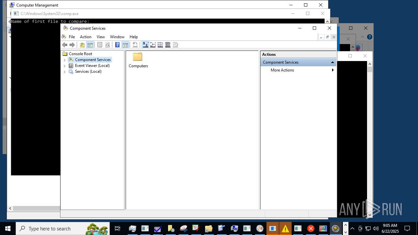Open the More Actions submenu
This screenshot has height=235, width=418.
(298, 70)
